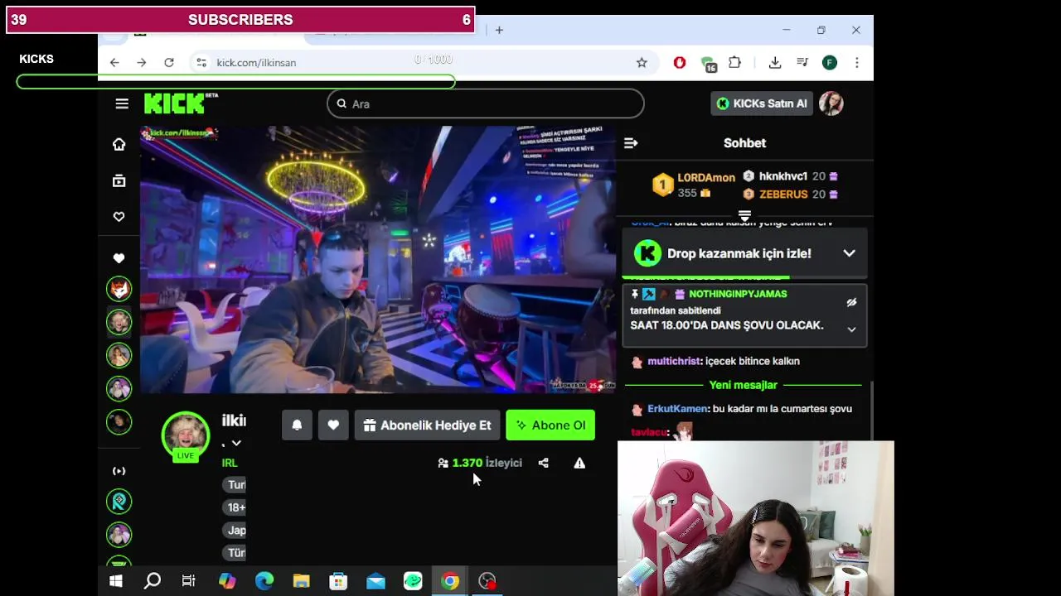Open File Explorer from taskbar
This screenshot has height=596, width=1061.
pyautogui.click(x=301, y=581)
